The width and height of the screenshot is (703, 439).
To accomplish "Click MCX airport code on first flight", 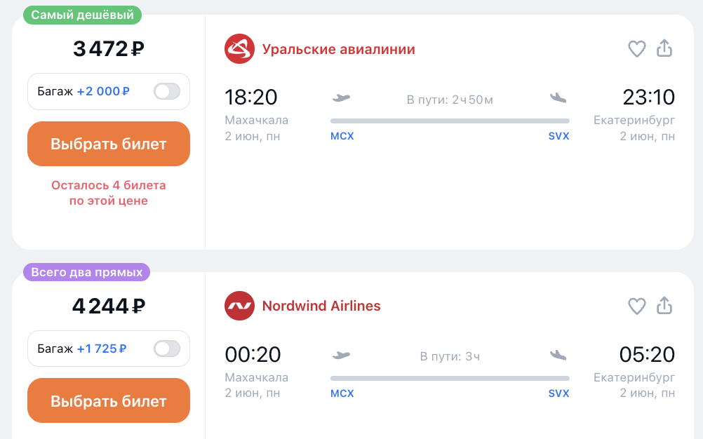I will pos(342,136).
